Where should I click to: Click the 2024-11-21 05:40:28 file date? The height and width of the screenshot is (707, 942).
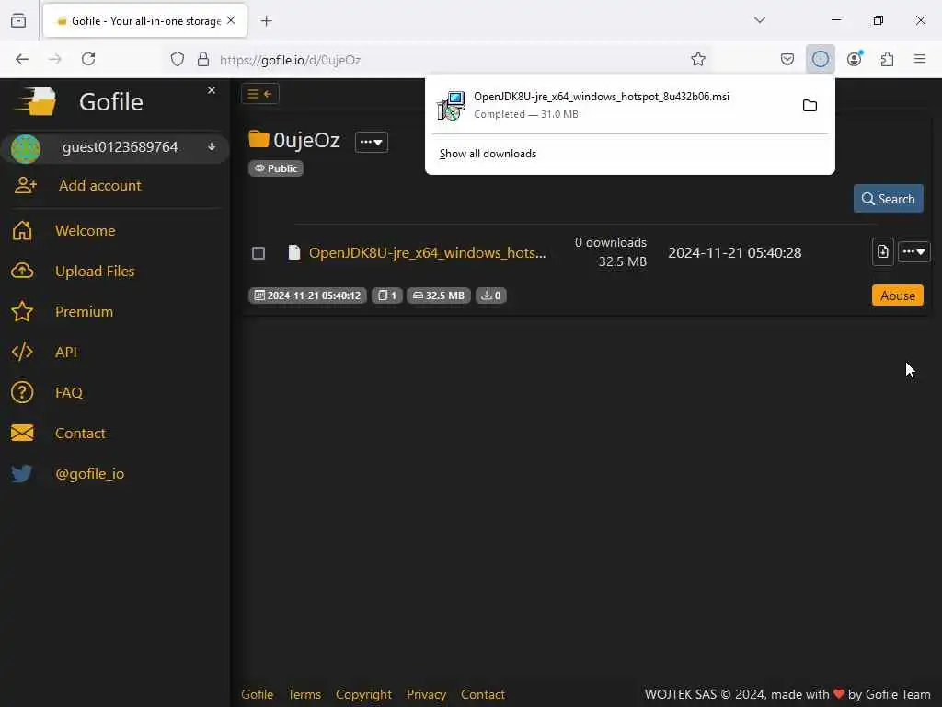735,252
